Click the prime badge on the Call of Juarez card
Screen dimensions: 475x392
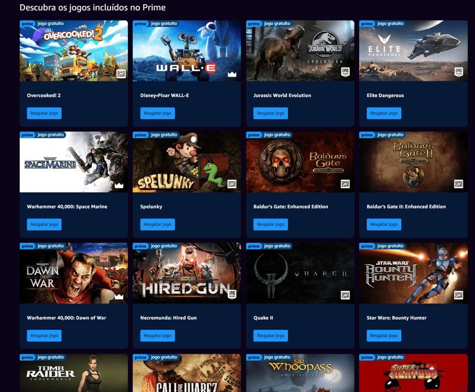click(141, 358)
